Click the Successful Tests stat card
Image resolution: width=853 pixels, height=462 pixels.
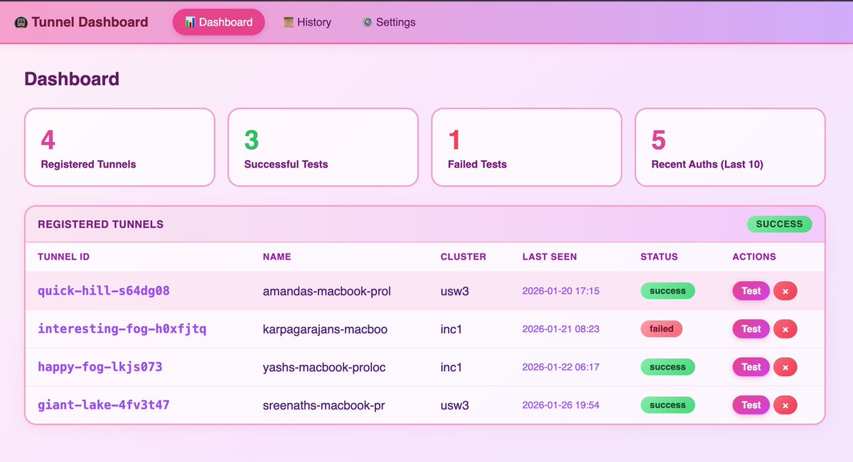coord(323,147)
